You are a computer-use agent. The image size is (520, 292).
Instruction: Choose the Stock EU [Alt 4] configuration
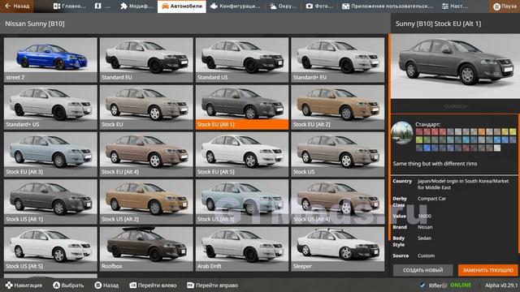146,155
